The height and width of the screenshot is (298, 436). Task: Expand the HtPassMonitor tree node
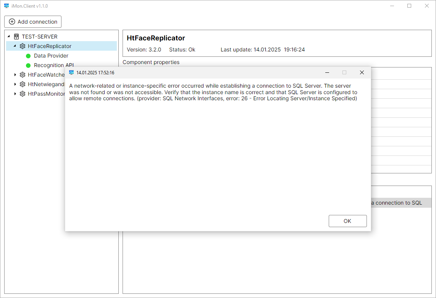[15, 94]
